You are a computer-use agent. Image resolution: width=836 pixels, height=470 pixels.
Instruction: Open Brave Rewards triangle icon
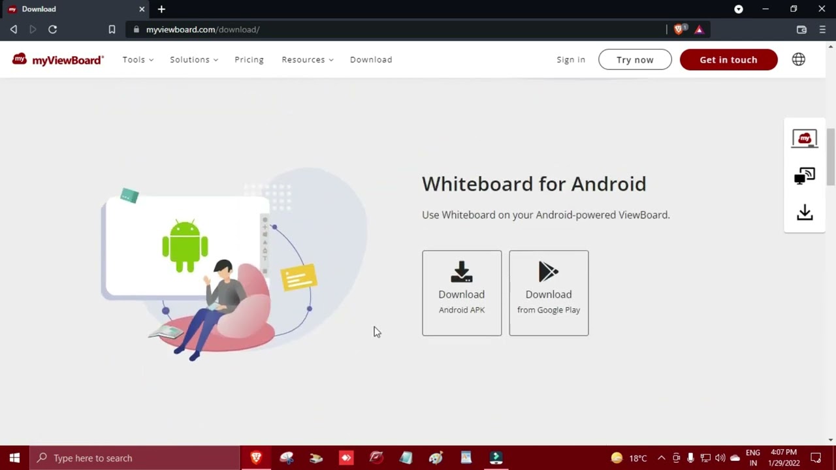(x=699, y=29)
